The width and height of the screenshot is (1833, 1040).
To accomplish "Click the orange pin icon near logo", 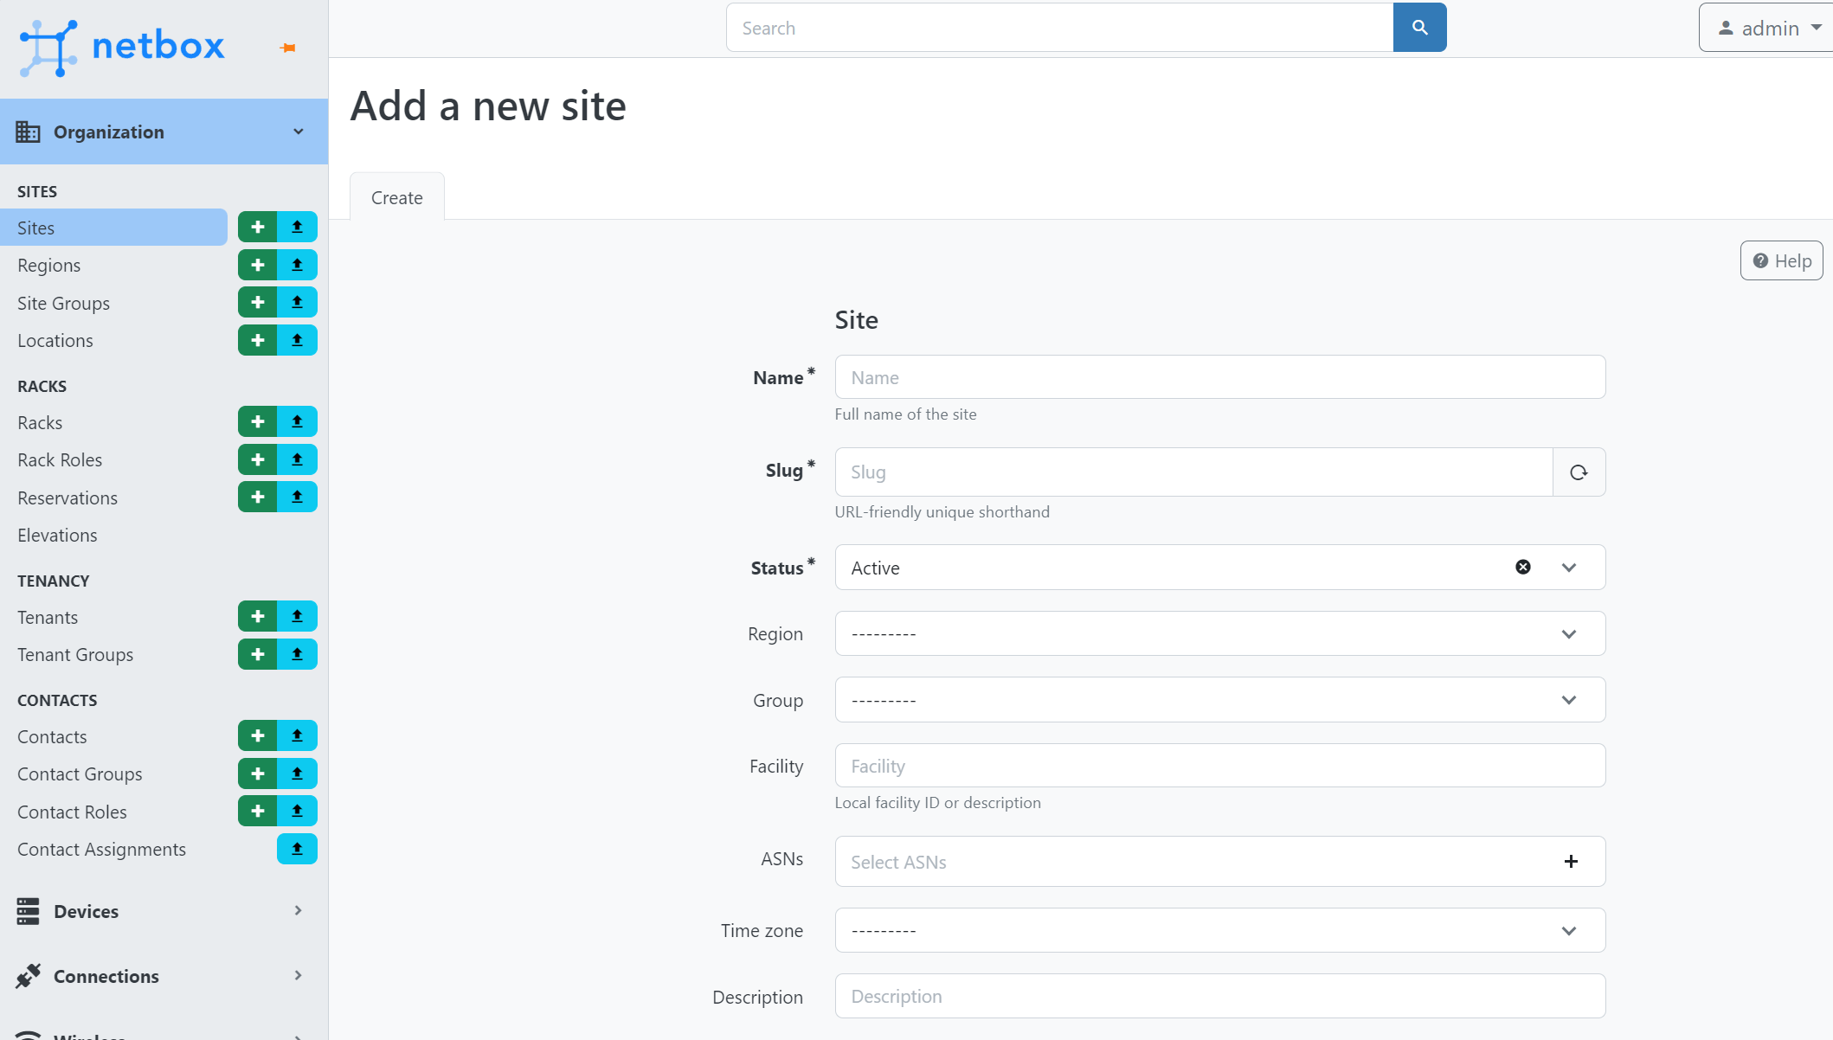I will point(288,48).
